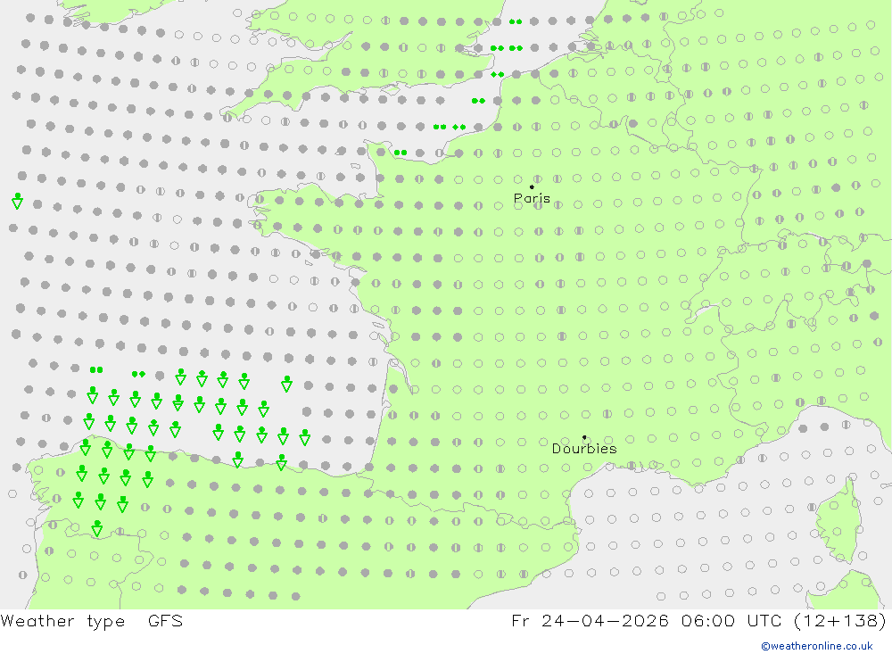Click the black dot marking Dourbies
Viewport: 892px width, 654px height.
pos(584,437)
